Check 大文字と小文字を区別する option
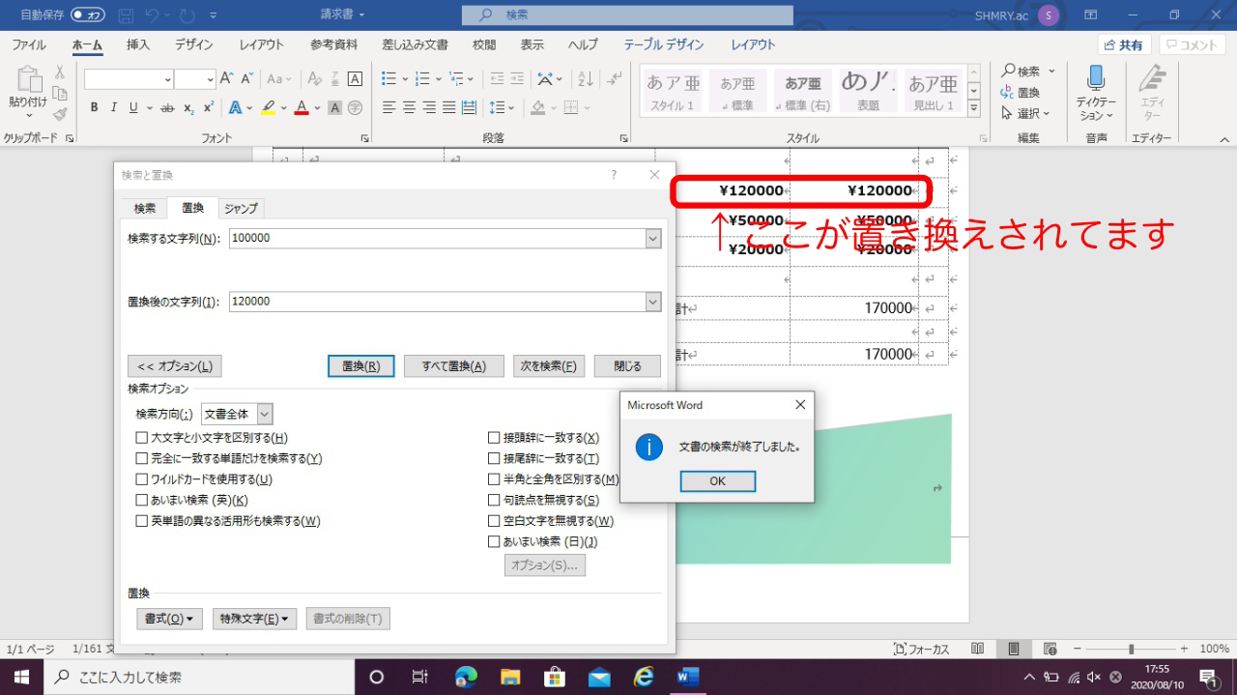 pyautogui.click(x=138, y=438)
